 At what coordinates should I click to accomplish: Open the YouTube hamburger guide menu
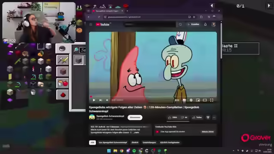(x=91, y=24)
